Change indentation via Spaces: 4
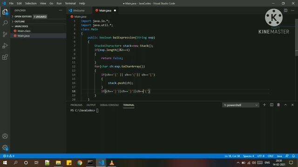The width and height of the screenshot is (298, 167). (248, 156)
